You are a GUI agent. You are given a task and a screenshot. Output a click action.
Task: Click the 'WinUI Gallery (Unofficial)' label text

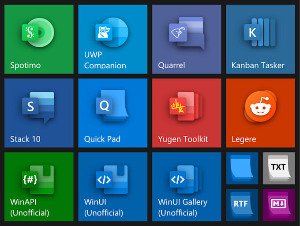[183, 207]
